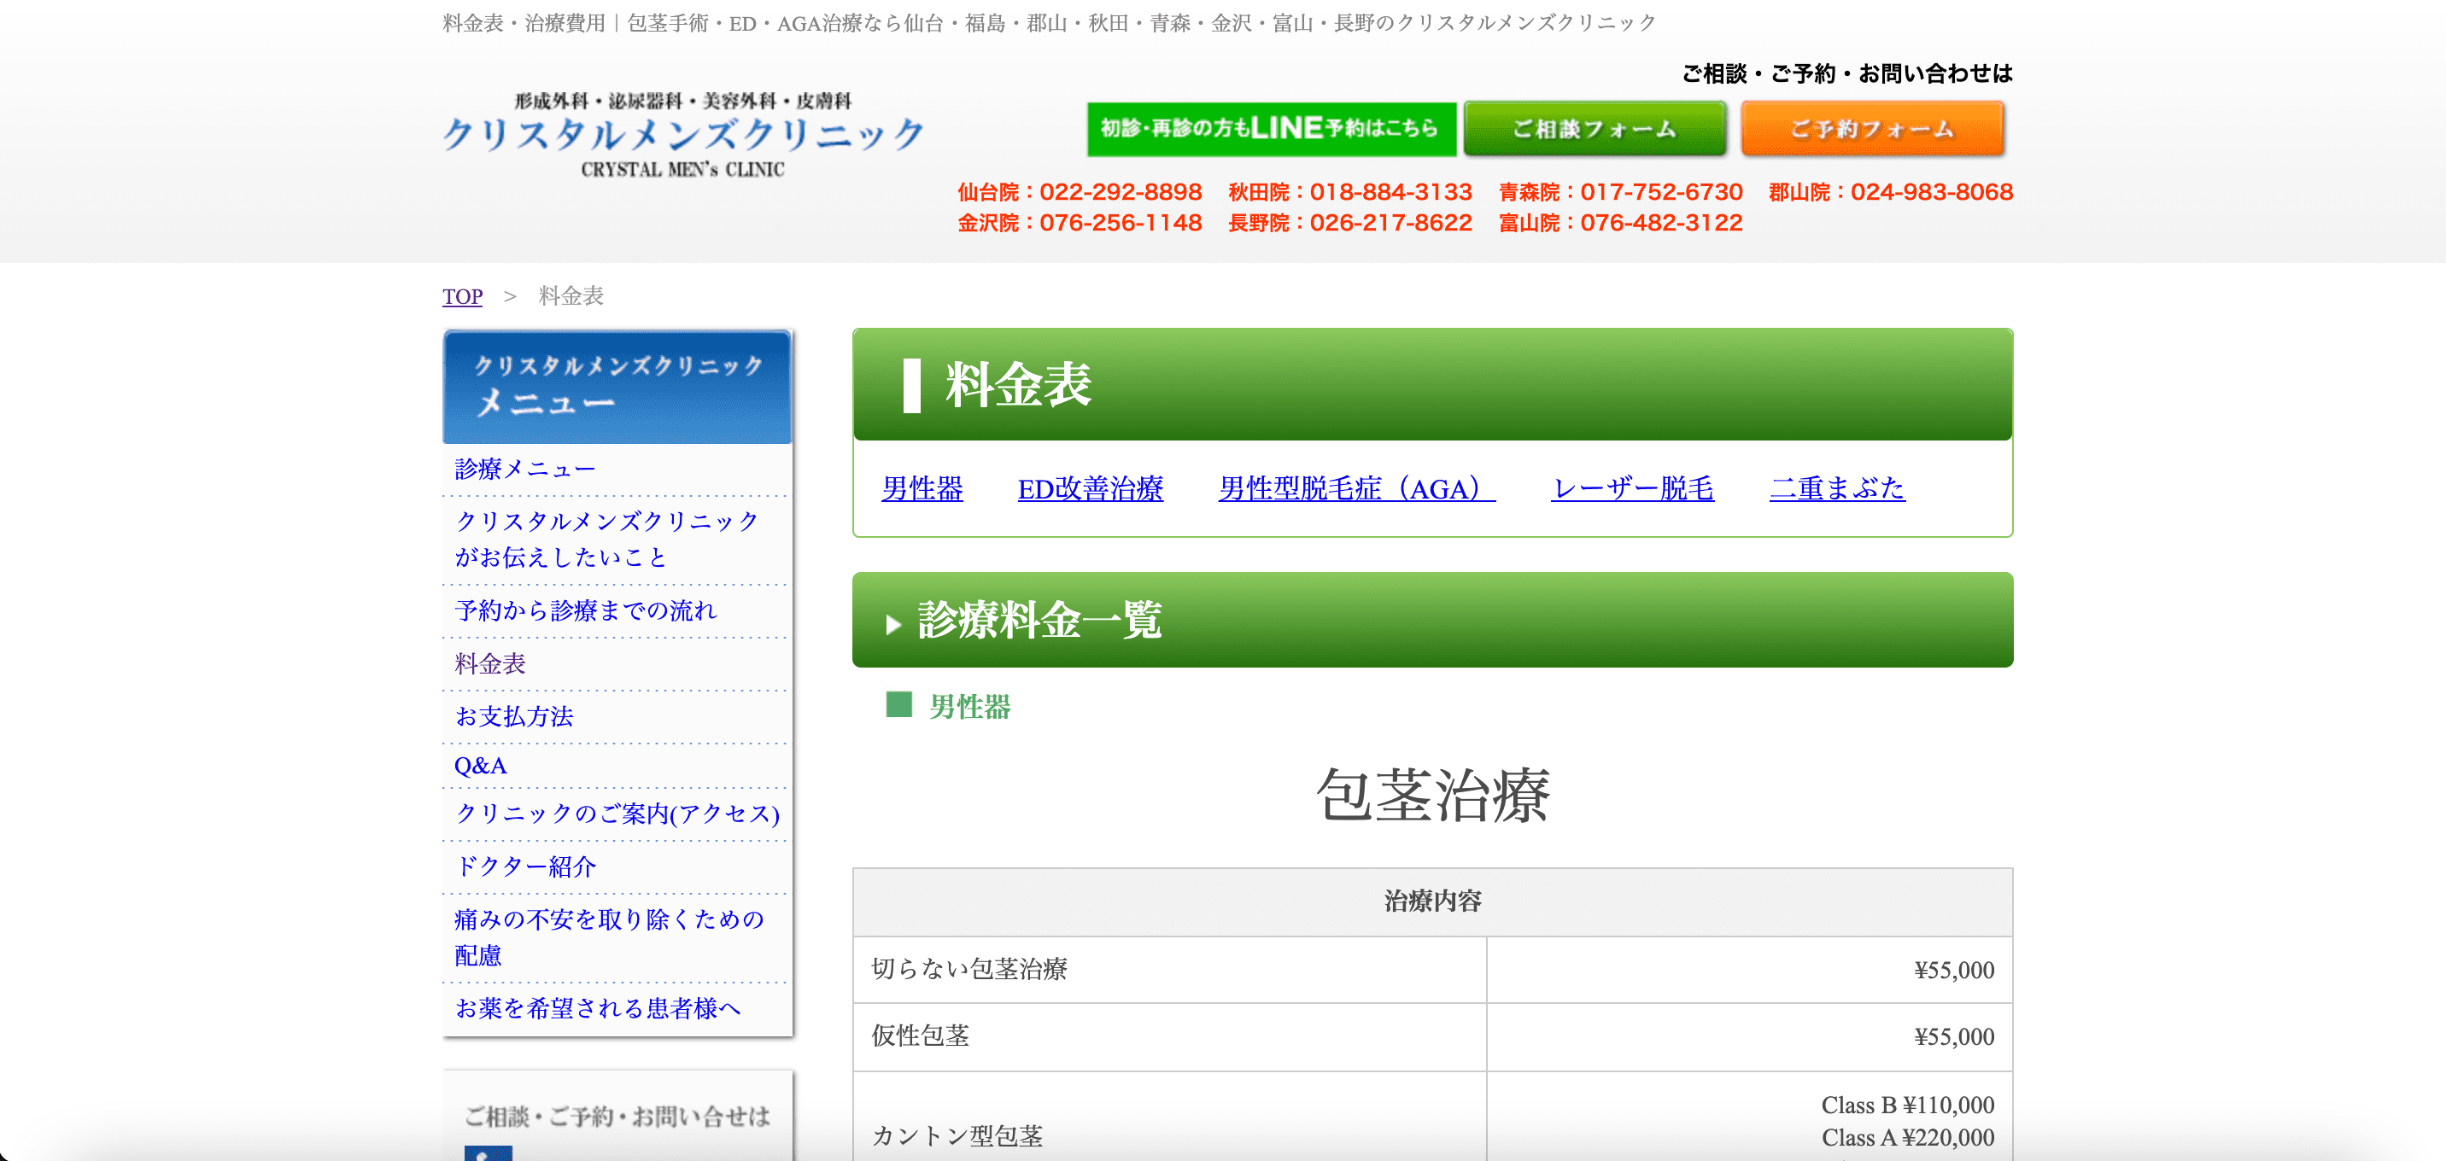This screenshot has width=2446, height=1161.
Task: Open the LINE予約 green banner
Action: point(1271,128)
